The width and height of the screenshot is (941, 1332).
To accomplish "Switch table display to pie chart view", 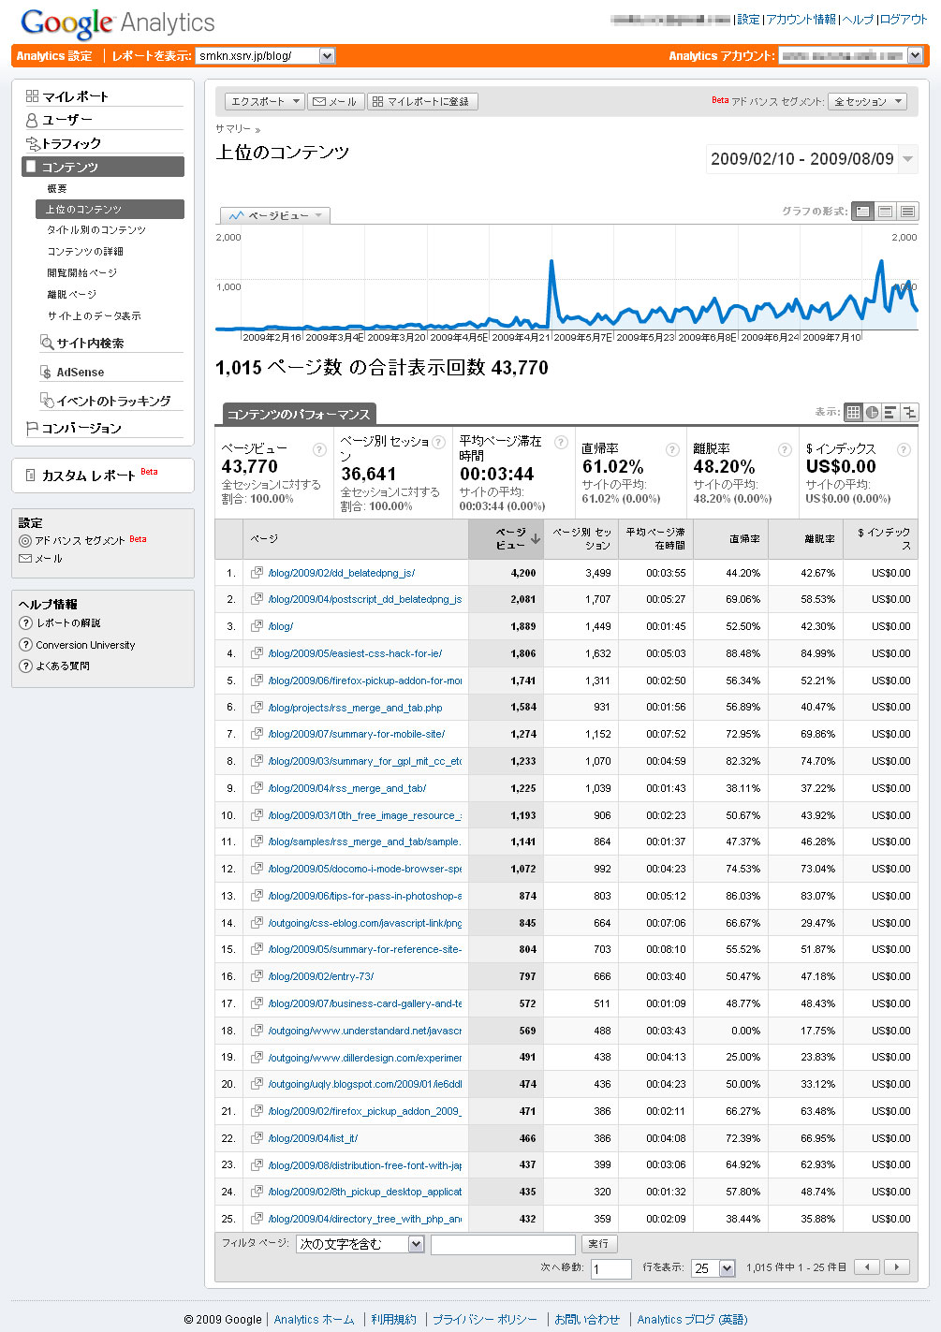I will (x=872, y=412).
